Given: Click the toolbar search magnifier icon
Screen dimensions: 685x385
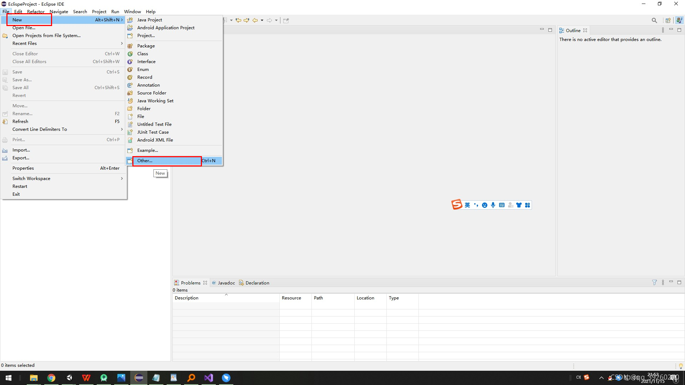Looking at the screenshot, I should [654, 20].
